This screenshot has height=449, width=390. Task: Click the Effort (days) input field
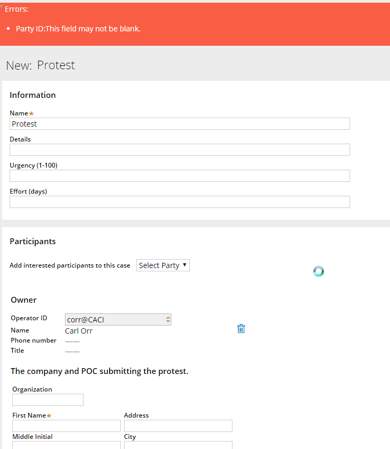(180, 202)
